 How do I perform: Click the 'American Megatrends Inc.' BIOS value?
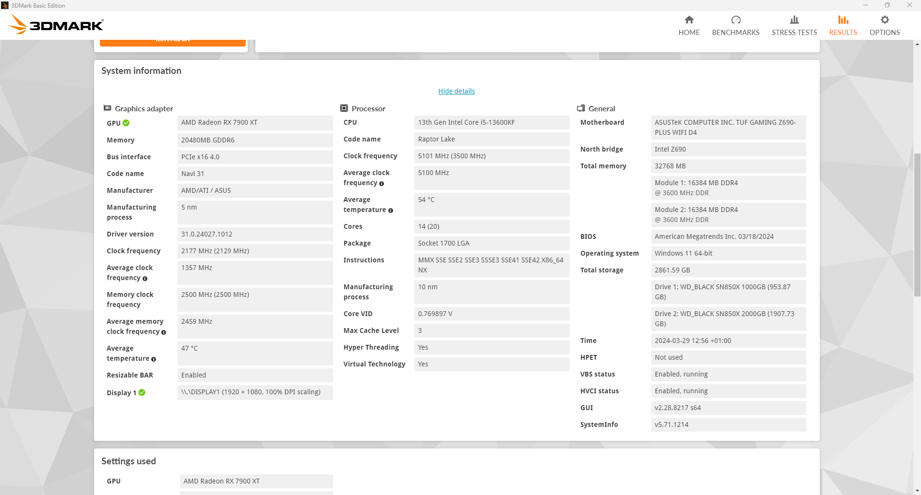coord(729,236)
